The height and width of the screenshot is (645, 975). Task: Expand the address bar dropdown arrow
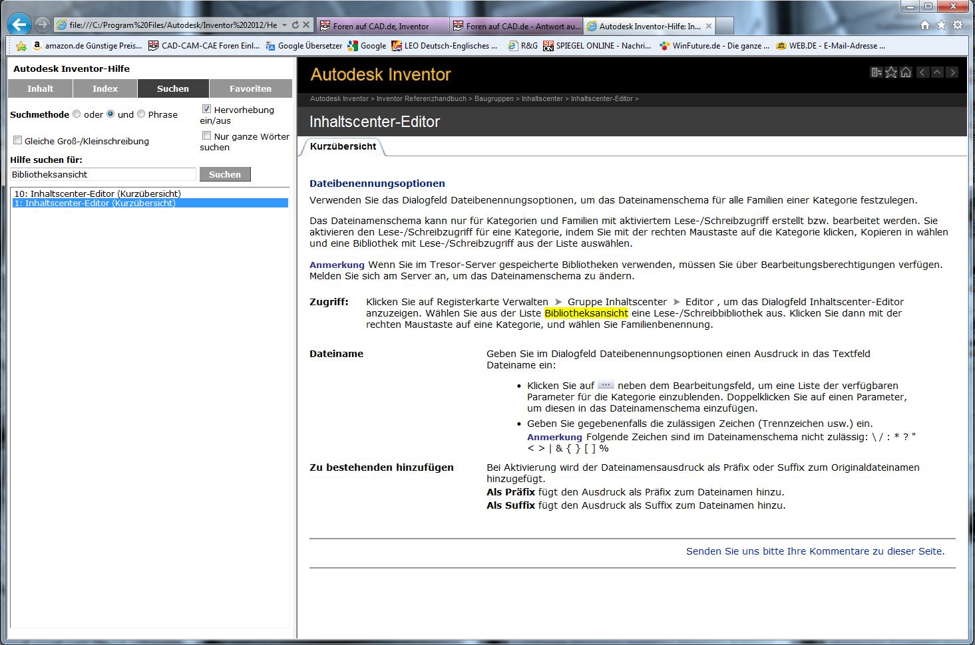coord(284,25)
